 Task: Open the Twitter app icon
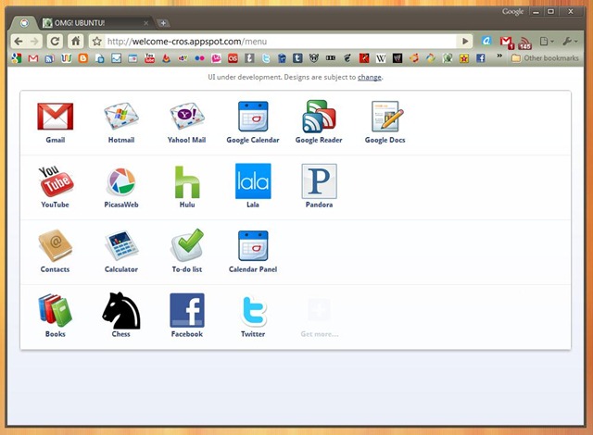254,311
